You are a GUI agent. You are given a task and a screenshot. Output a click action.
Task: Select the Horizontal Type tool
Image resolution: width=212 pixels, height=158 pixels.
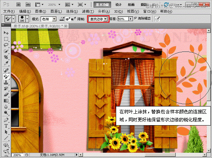6,126
